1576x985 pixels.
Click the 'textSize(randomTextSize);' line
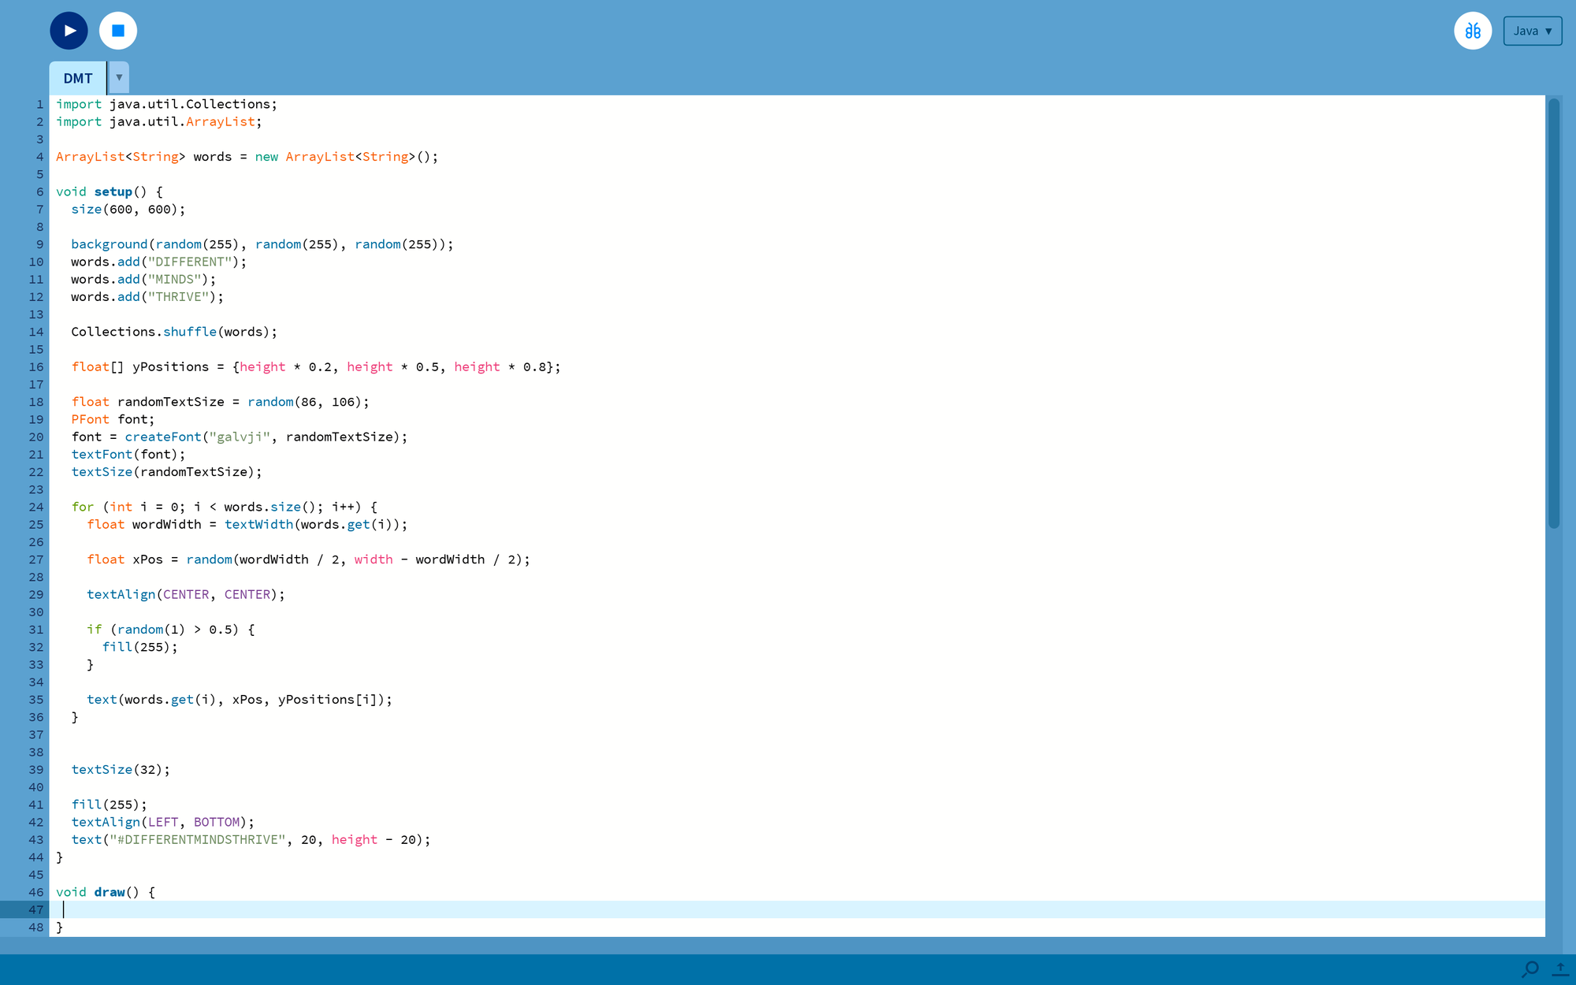tap(166, 471)
